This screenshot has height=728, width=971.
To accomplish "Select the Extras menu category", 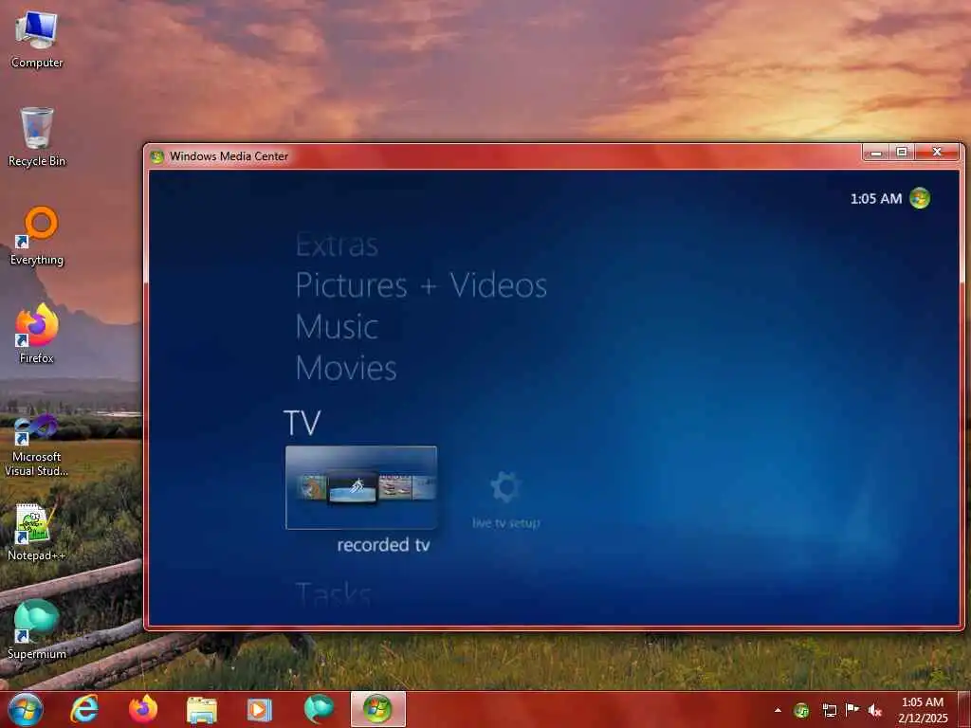I will (x=337, y=246).
